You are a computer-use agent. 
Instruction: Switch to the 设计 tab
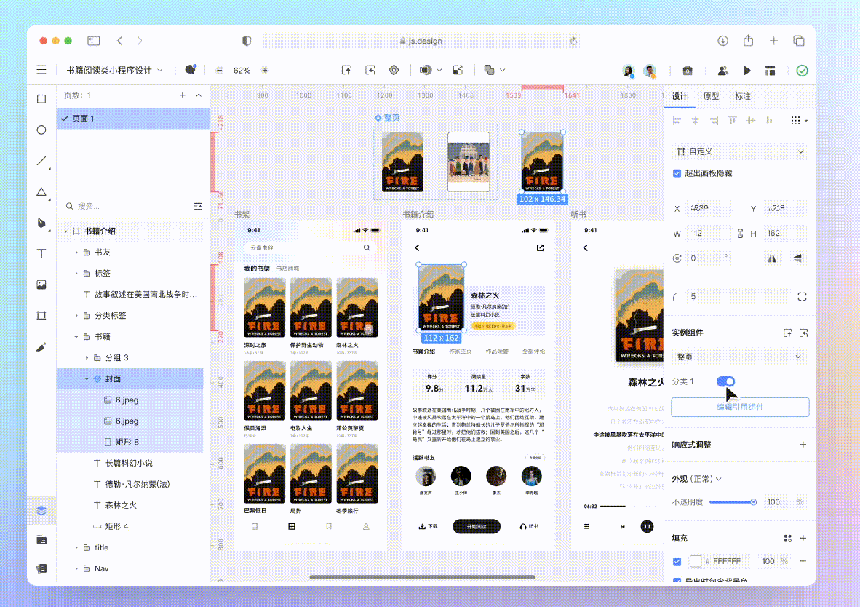680,96
